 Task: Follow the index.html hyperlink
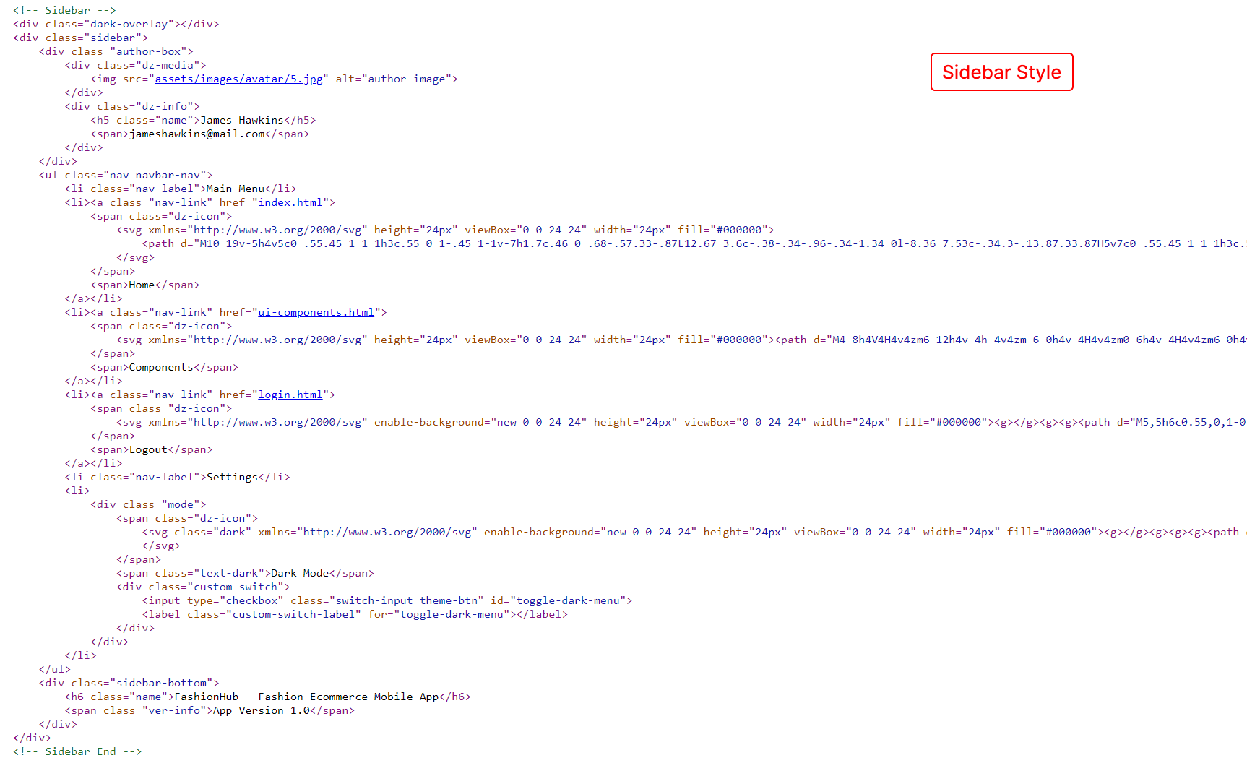tap(290, 202)
